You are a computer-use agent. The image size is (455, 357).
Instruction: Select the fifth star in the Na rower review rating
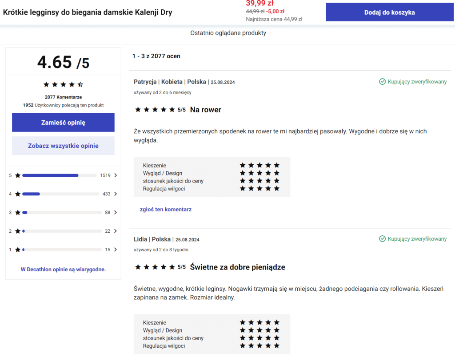coord(172,109)
